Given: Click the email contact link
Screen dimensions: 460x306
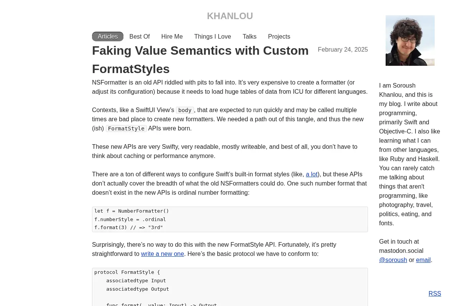Looking at the screenshot, I should pos(423,260).
